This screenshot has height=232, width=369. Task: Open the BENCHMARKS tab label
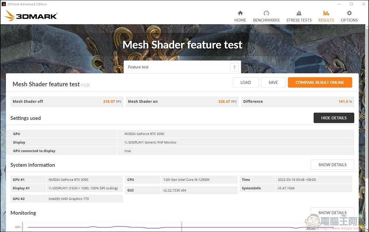click(x=266, y=20)
